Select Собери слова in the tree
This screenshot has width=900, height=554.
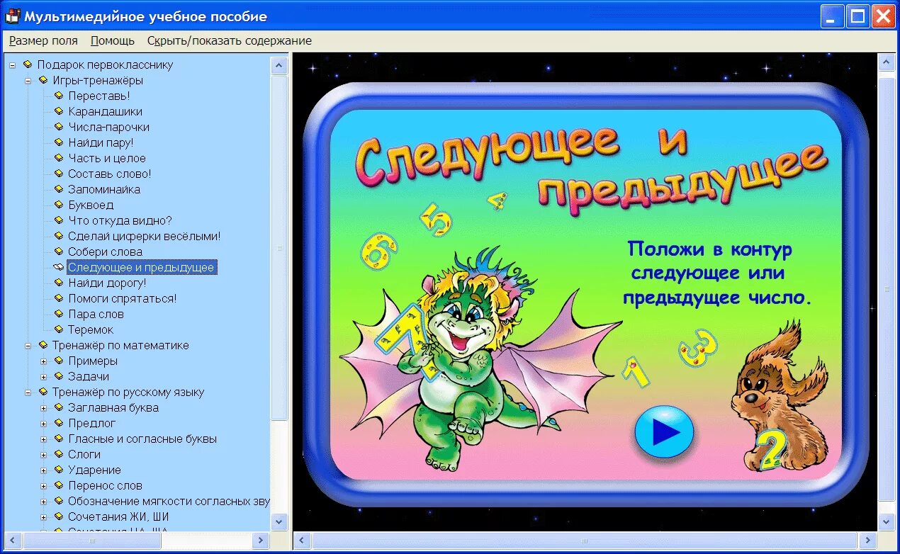tap(105, 251)
